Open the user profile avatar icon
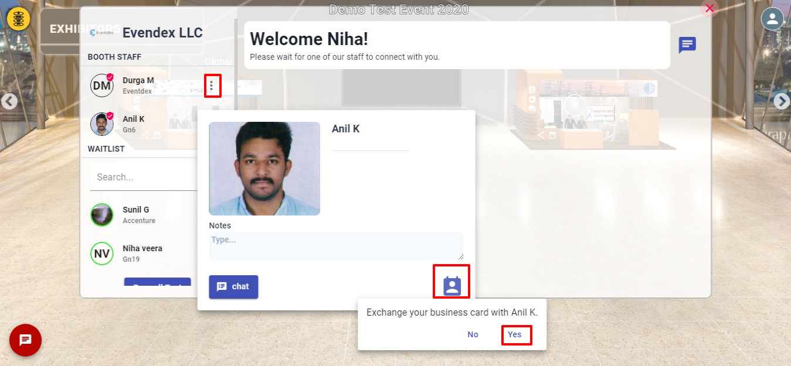Image resolution: width=791 pixels, height=366 pixels. click(772, 19)
